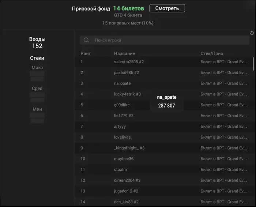256x207 pixels.
Task: Select lis1779 #2 in the ranking
Action: [x=124, y=116]
